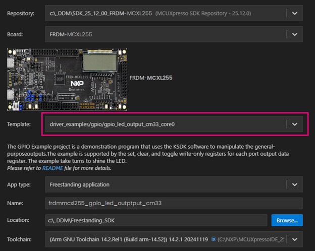315x251 pixels.
Task: Click the Repository: label
Action: (21, 14)
